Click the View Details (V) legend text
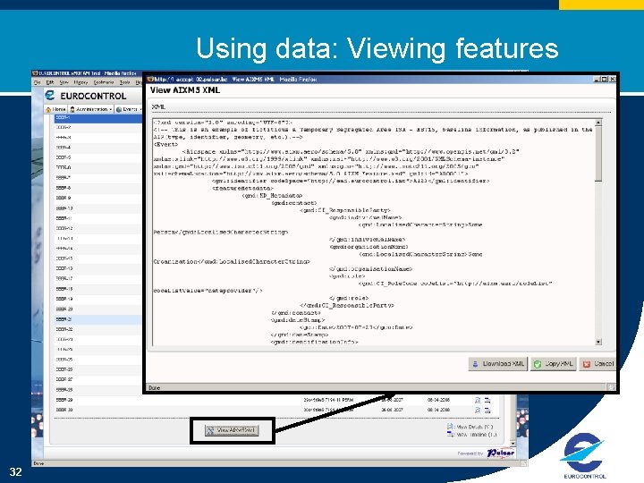The width and height of the screenshot is (644, 483). (474, 427)
